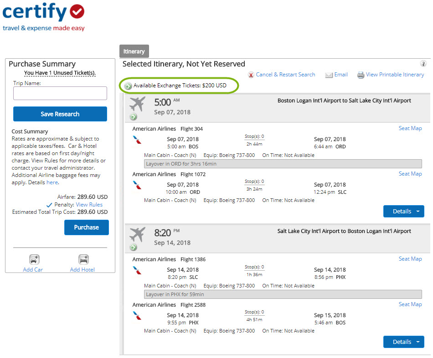The width and height of the screenshot is (433, 358).
Task: Click the green exchange ticket icon
Action: coord(128,86)
